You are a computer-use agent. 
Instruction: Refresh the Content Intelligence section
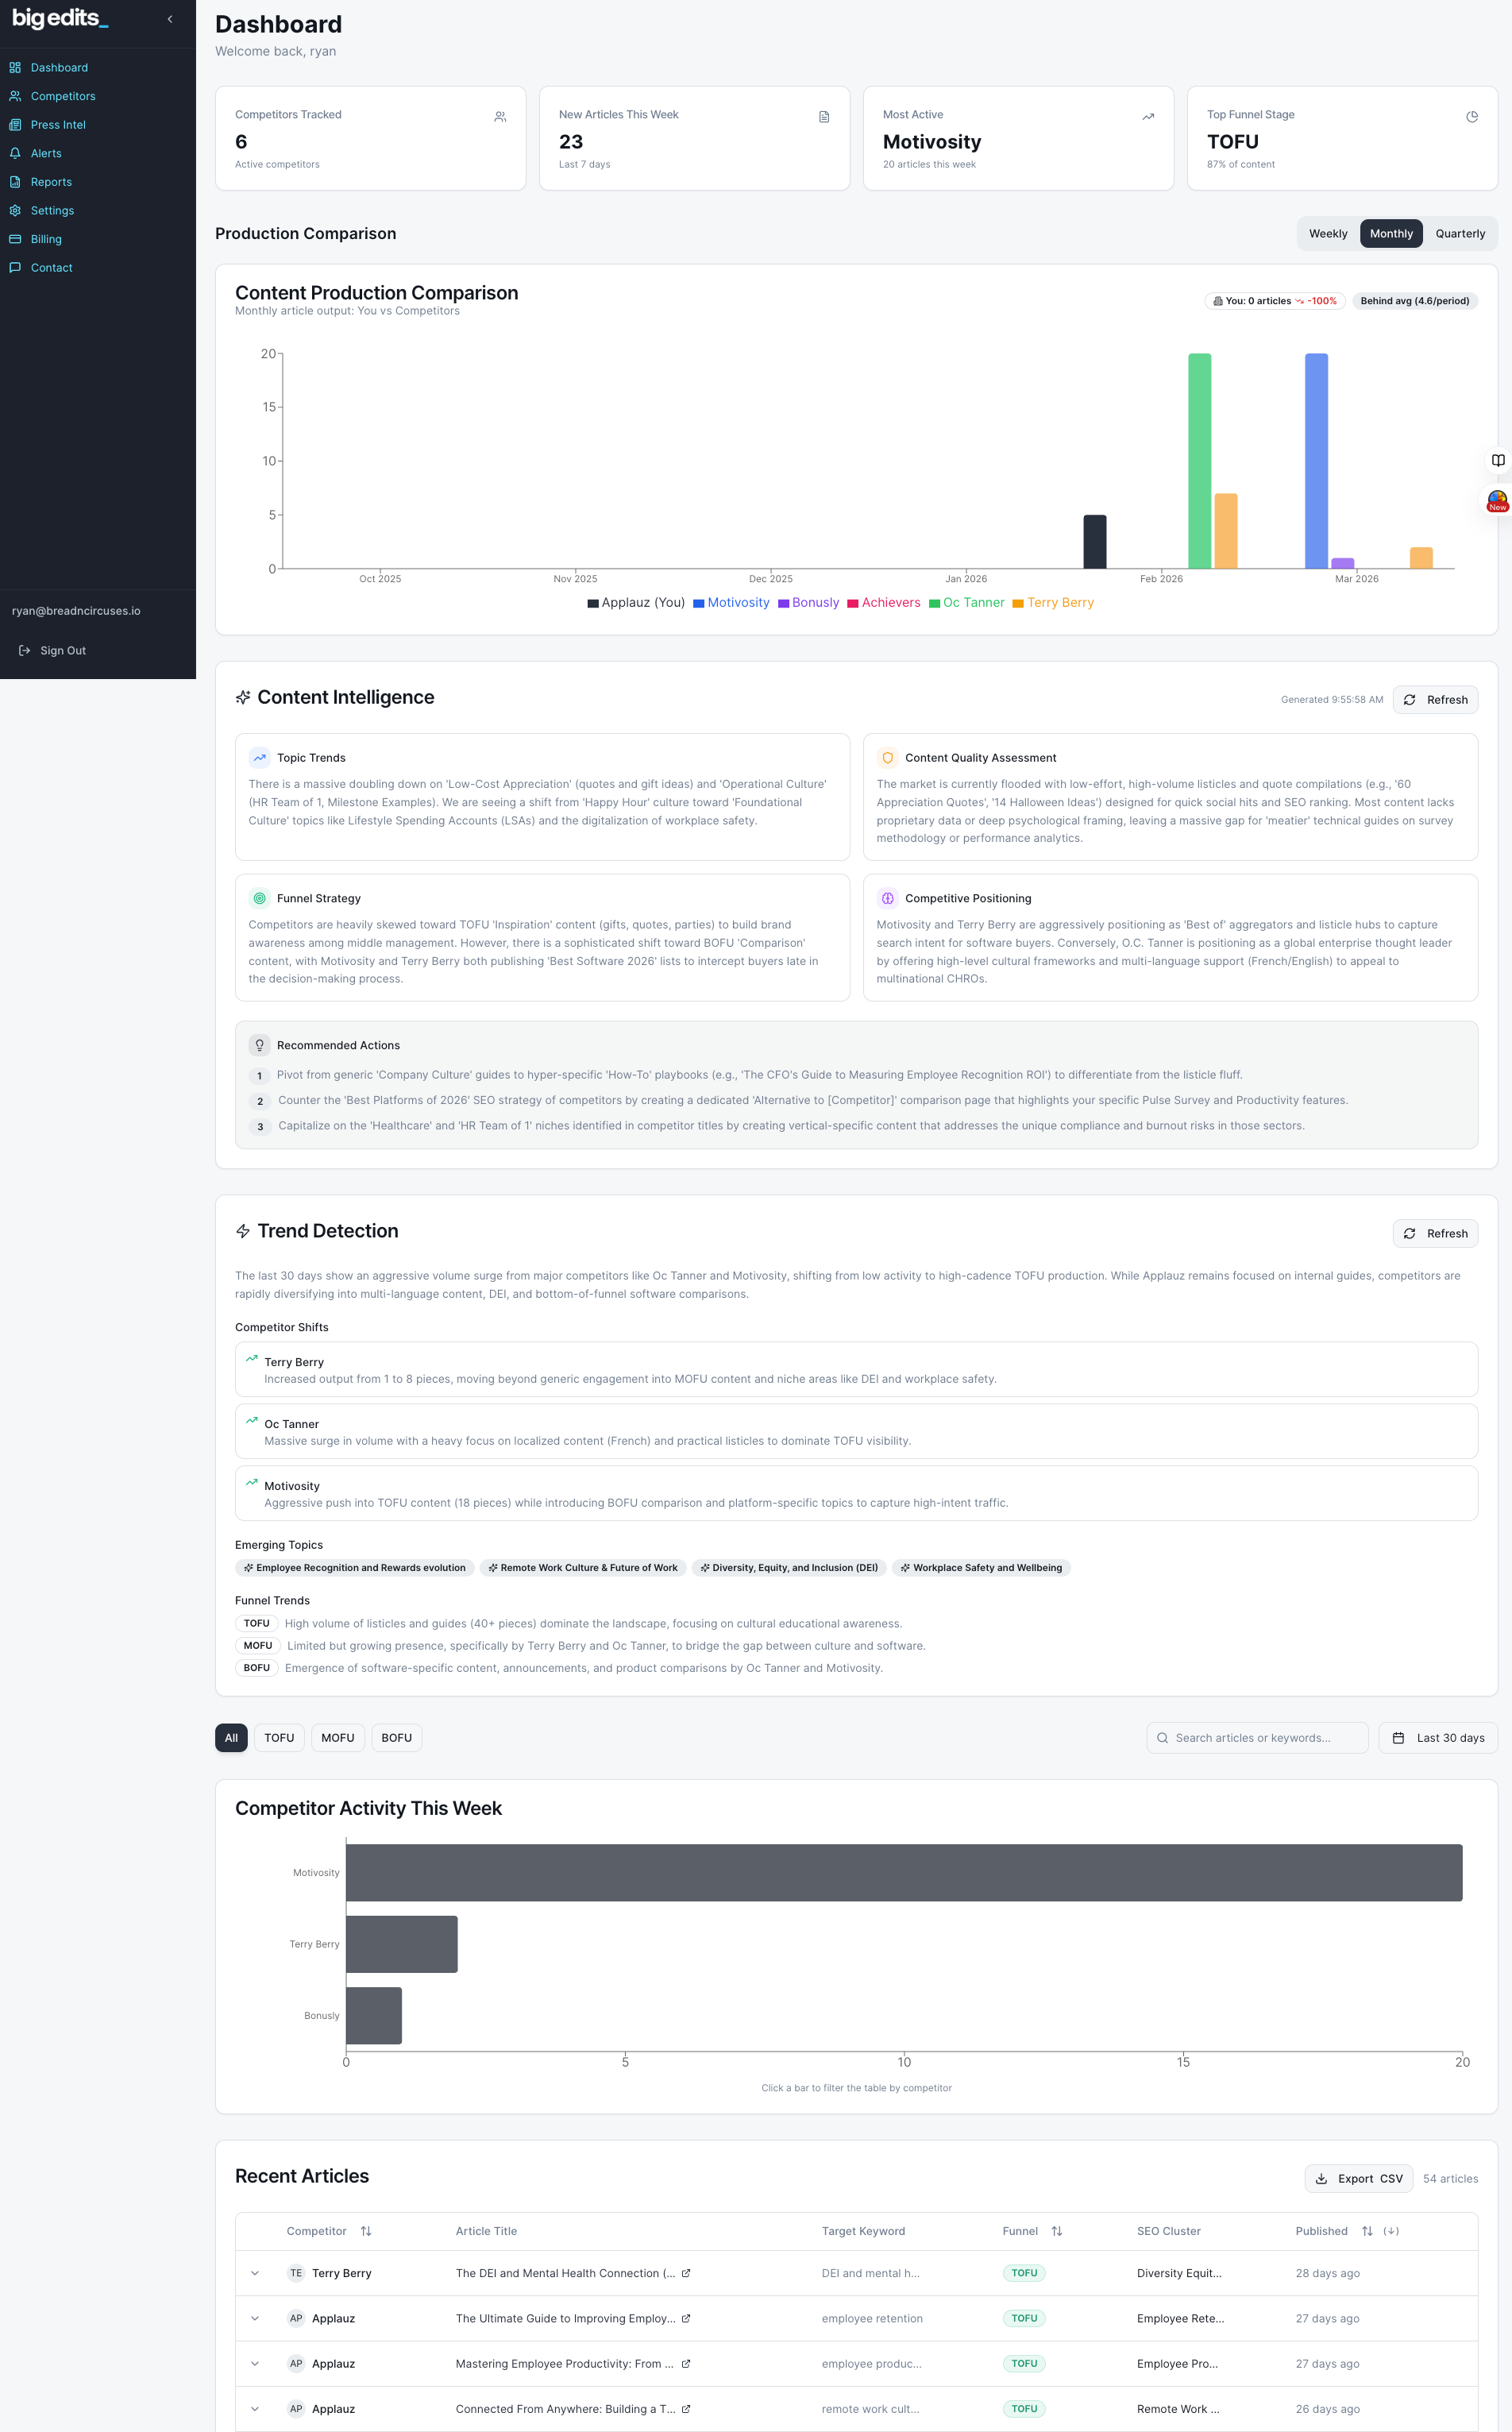tap(1435, 700)
